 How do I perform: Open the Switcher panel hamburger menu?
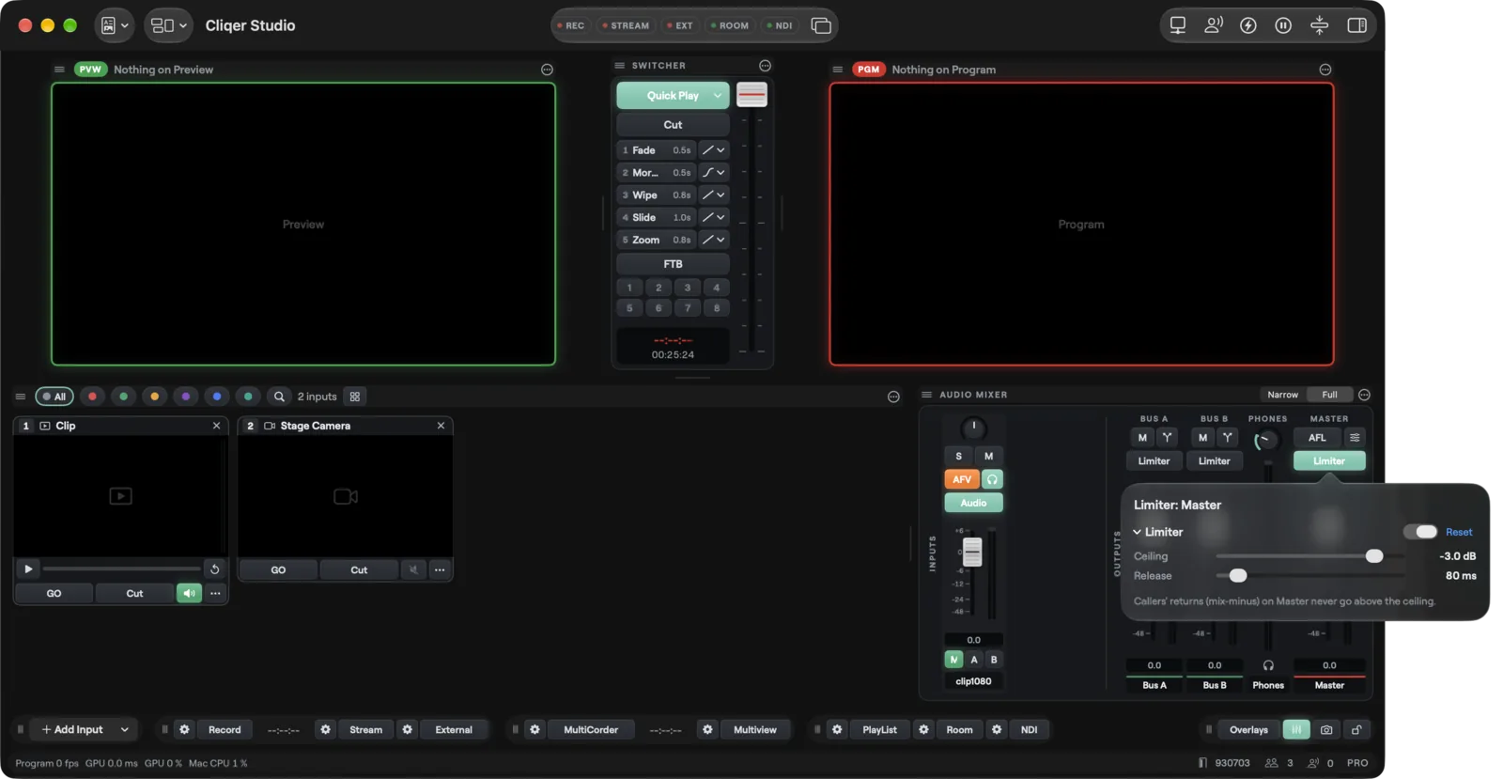coord(619,66)
